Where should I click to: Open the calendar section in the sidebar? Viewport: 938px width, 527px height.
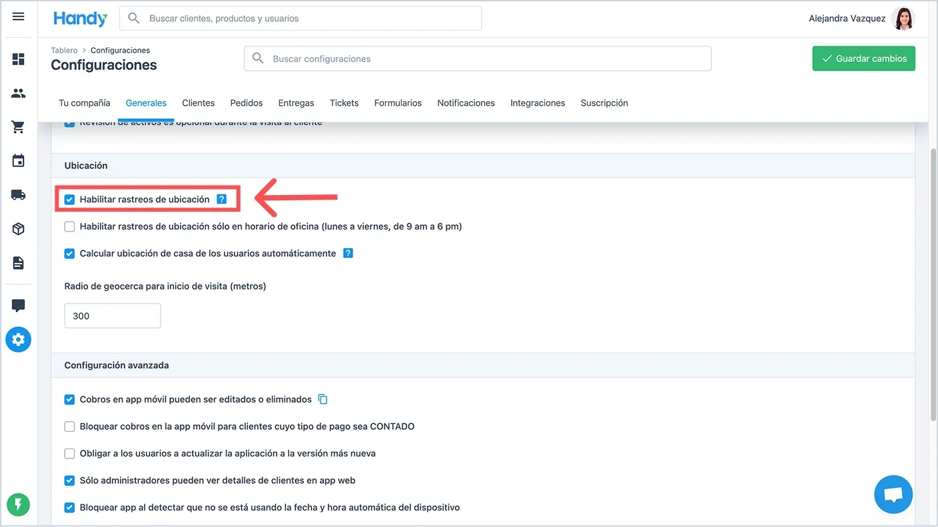click(x=18, y=160)
